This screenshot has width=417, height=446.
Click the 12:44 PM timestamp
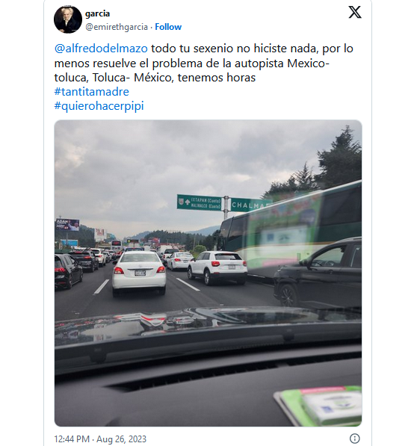pos(72,439)
